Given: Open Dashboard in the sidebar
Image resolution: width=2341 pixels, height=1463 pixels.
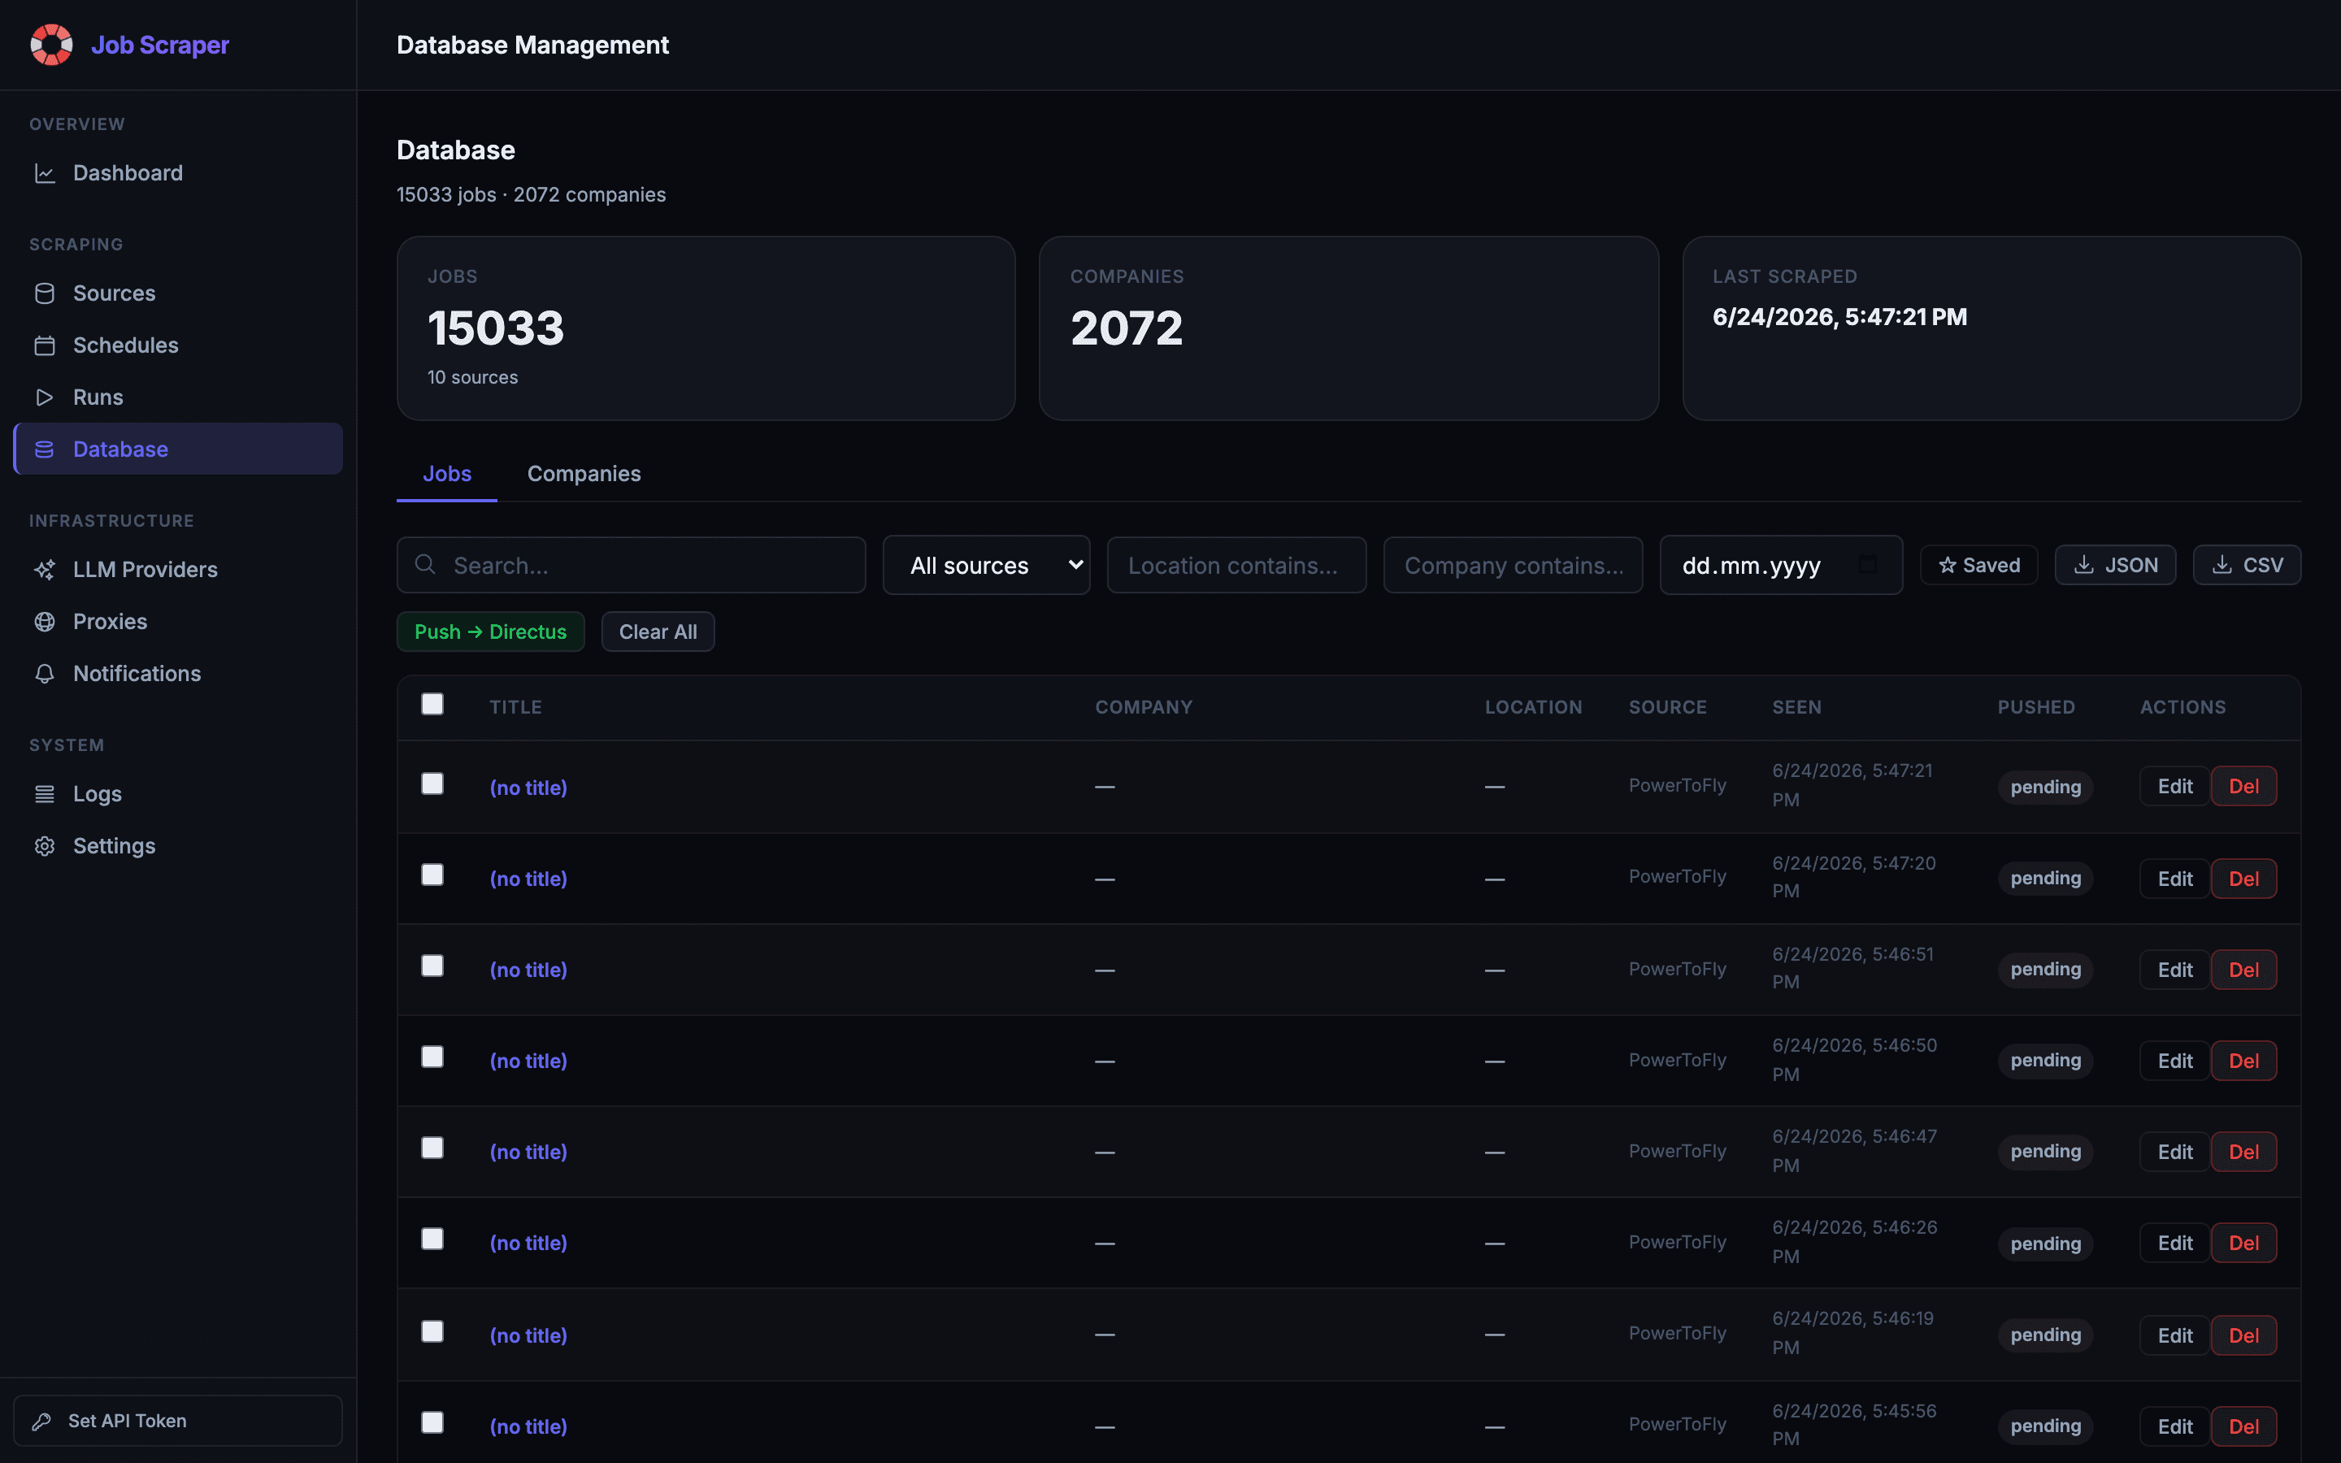Looking at the screenshot, I should pyautogui.click(x=178, y=173).
